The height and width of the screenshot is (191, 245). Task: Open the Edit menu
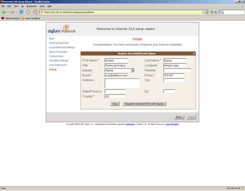point(9,6)
